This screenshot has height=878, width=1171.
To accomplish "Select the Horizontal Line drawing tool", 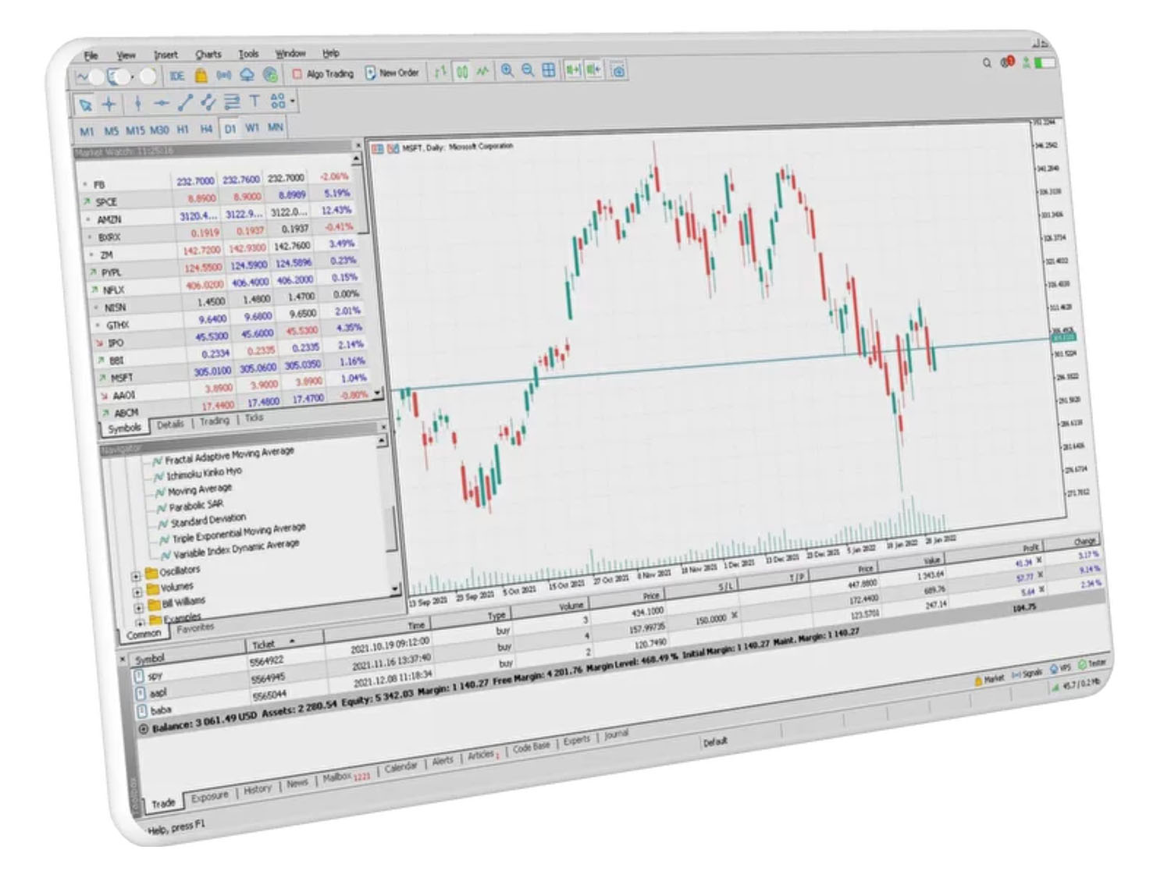I will click(161, 101).
